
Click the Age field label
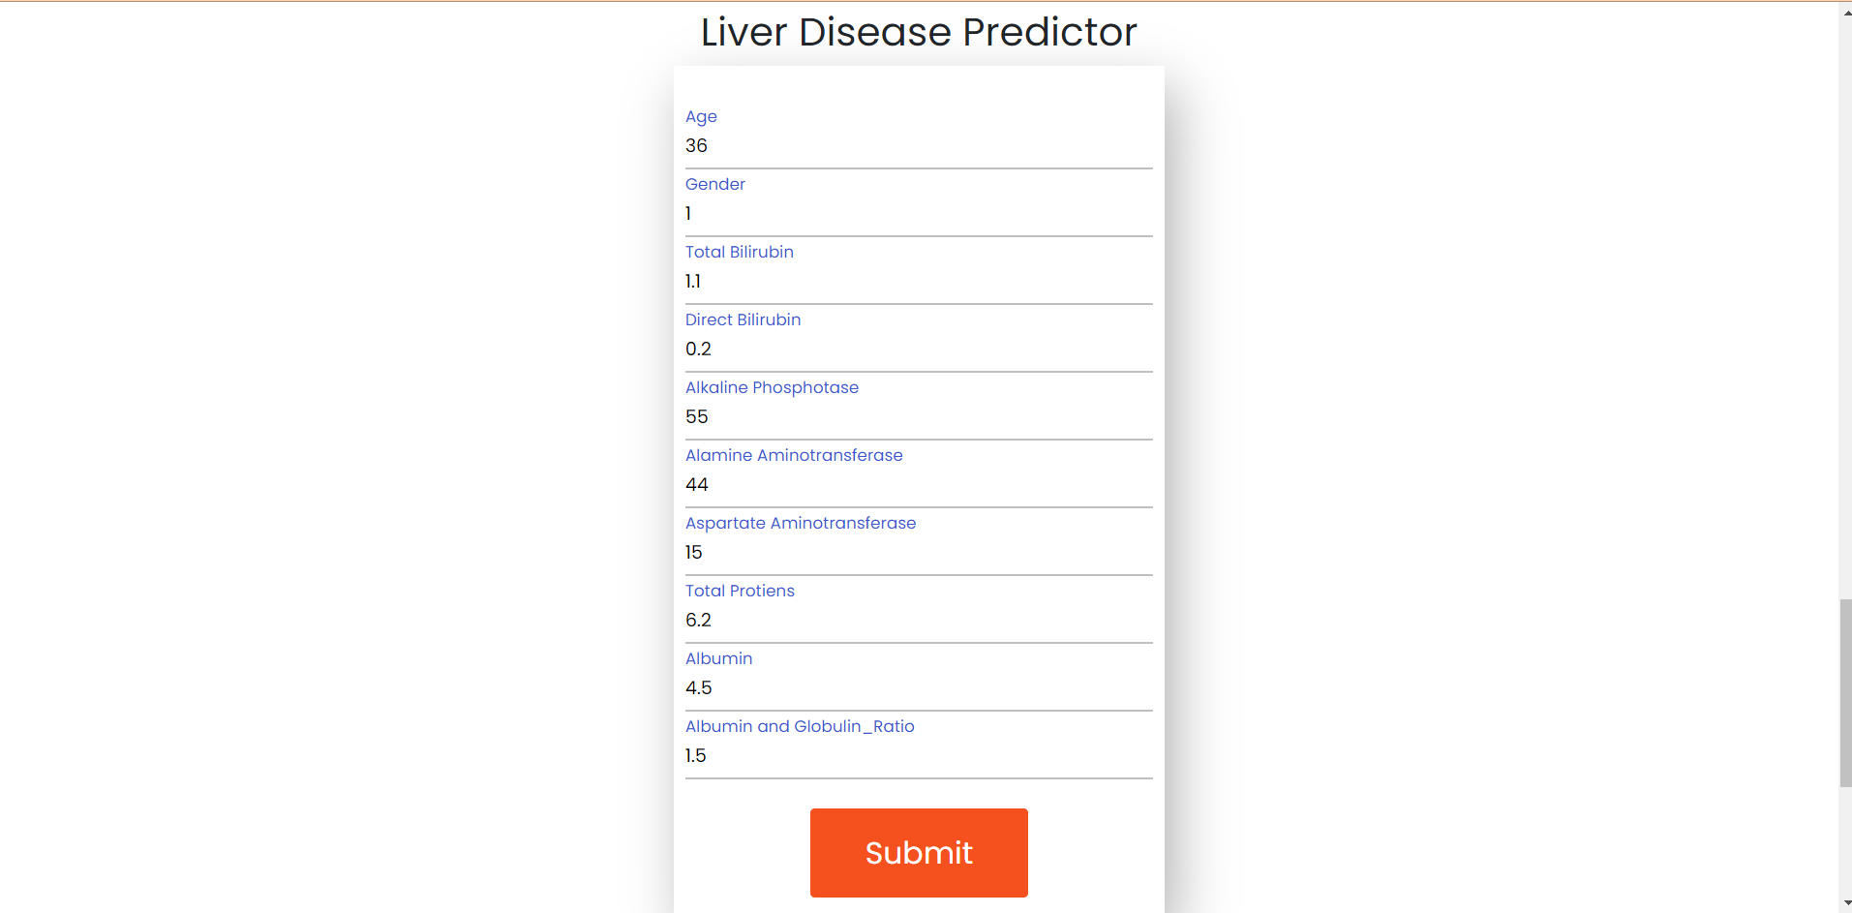[x=701, y=116]
